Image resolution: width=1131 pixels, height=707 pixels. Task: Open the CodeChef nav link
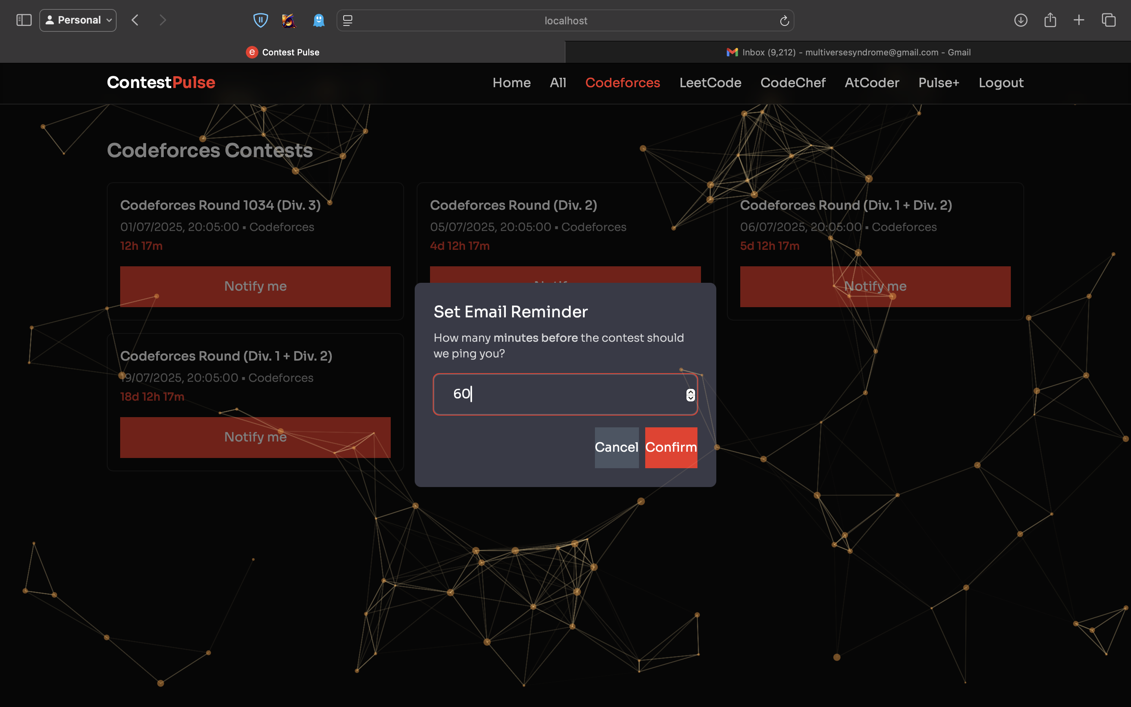click(792, 83)
